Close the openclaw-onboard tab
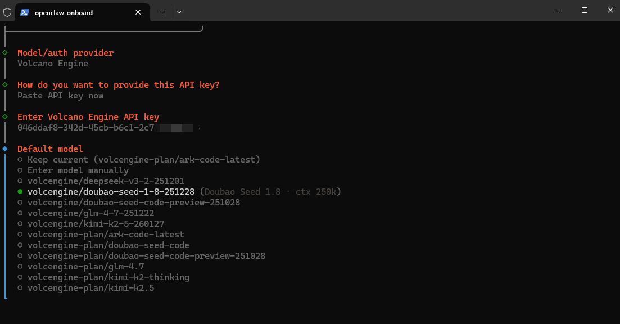 pyautogui.click(x=137, y=12)
